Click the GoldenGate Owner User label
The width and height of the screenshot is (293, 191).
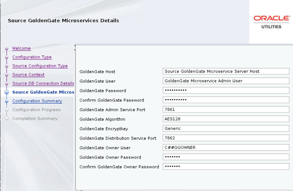click(105, 148)
